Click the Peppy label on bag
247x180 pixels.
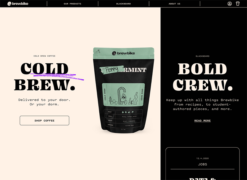(111, 70)
